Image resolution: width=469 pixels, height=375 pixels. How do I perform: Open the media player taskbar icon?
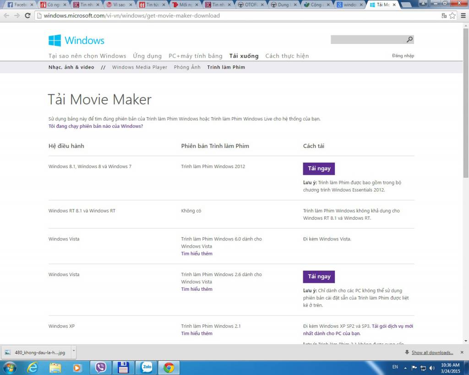tap(77, 368)
